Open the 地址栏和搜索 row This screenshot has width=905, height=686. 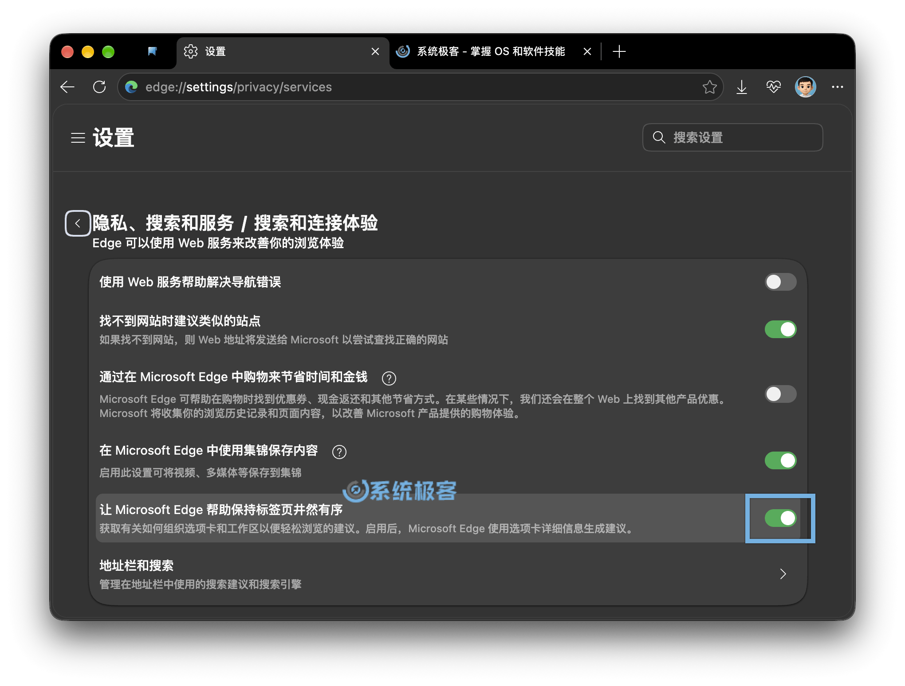click(x=448, y=574)
